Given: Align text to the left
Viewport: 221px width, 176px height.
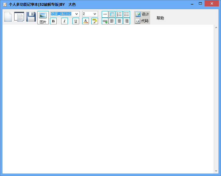Looking at the screenshot, I should pos(112,21).
